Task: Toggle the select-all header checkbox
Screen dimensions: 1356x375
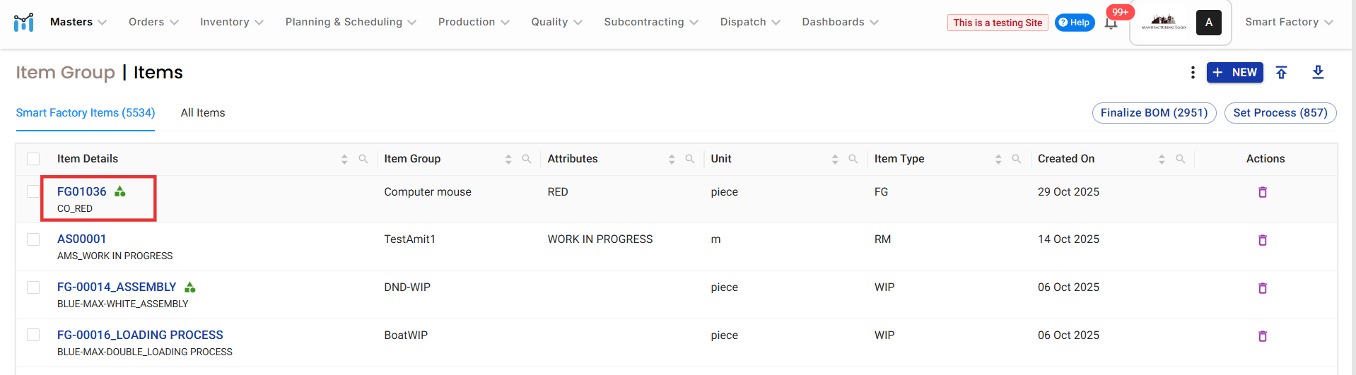Action: coord(33,159)
